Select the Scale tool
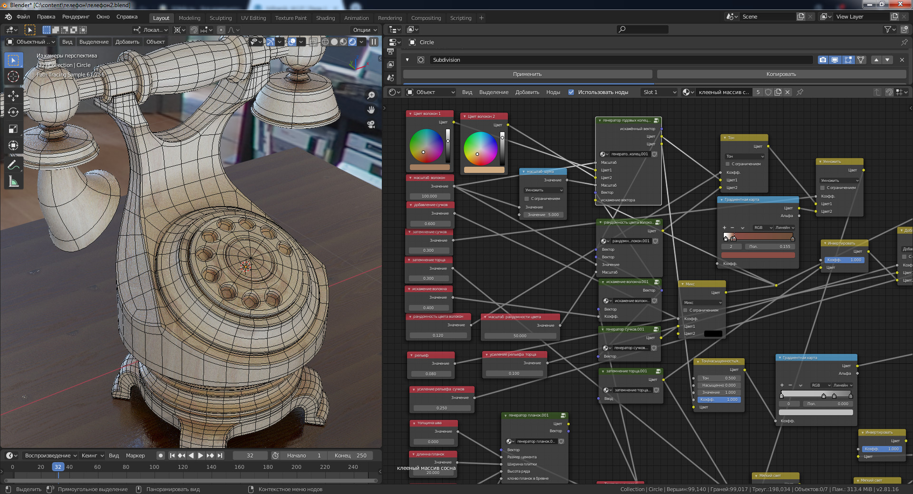Viewport: 913px width, 494px height. click(13, 129)
